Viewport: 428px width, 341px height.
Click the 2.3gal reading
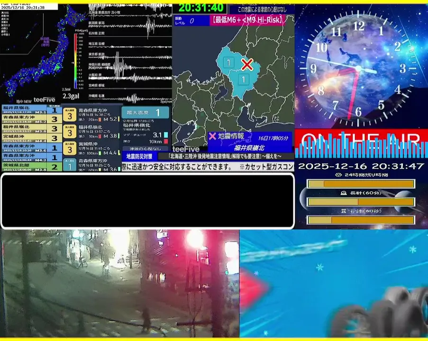pos(71,96)
